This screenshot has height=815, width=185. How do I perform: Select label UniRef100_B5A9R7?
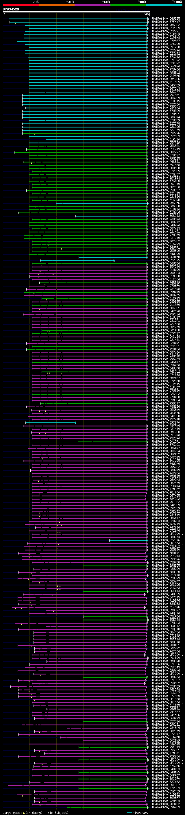point(166,611)
